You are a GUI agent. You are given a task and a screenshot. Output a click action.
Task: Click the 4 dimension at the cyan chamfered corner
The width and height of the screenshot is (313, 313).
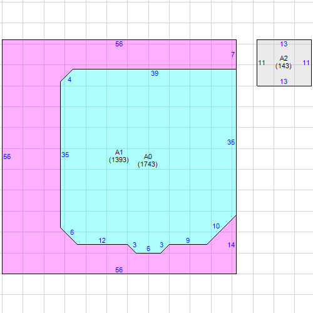tap(69, 80)
